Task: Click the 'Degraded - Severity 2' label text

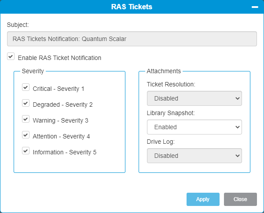Action: [62, 105]
